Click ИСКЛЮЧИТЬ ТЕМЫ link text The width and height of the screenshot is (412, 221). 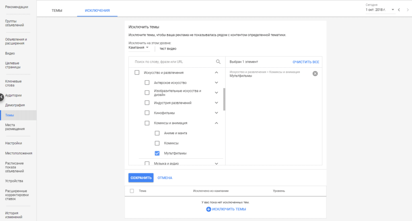coord(229,209)
